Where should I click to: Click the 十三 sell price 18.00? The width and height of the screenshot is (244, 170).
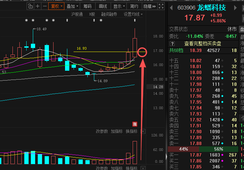click(196, 72)
